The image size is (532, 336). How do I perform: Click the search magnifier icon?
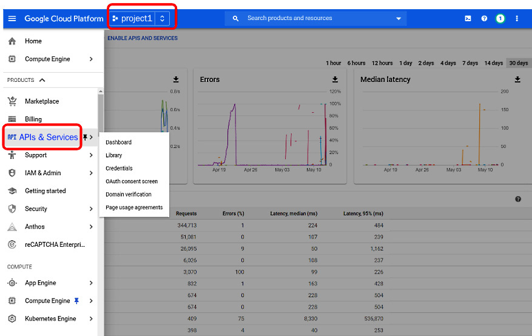[235, 18]
